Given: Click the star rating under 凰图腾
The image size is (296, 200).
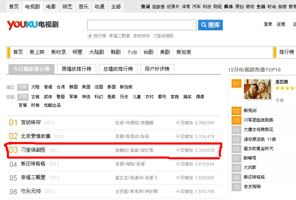Looking at the screenshot, I should coord(285,88).
